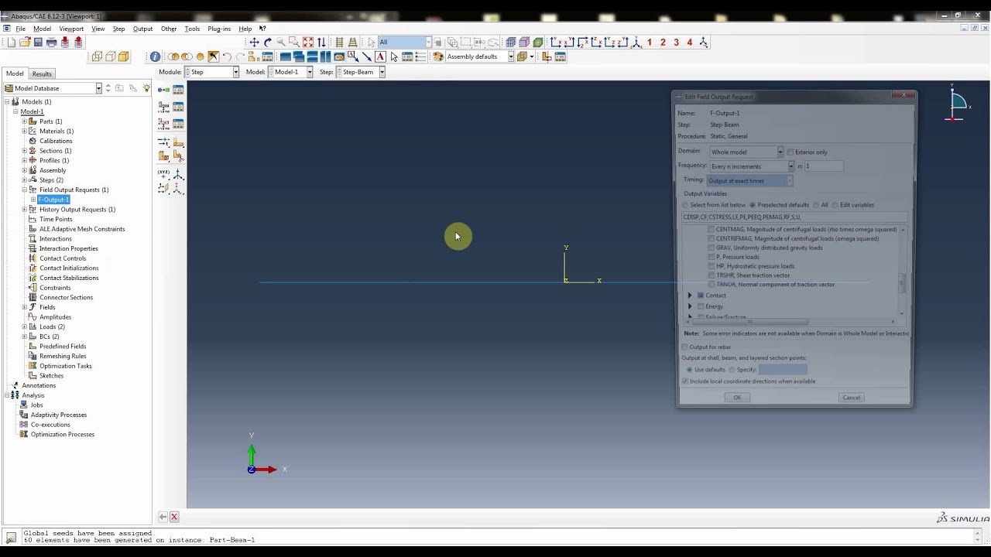Click the output variables text field

[794, 217]
